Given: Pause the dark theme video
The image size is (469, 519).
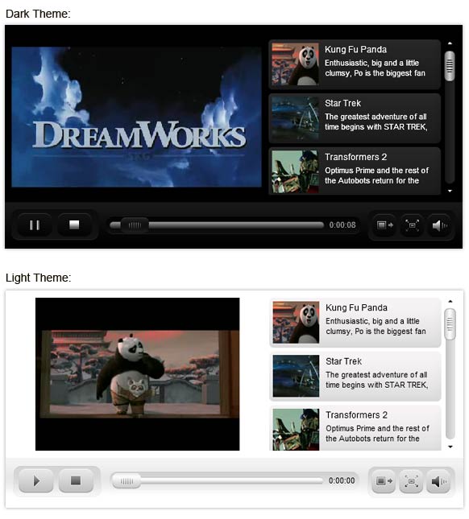Looking at the screenshot, I should (35, 225).
